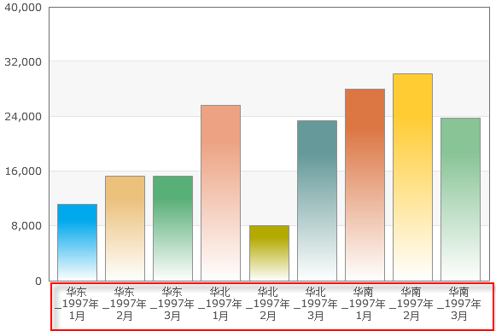Select the salmon 华北 1997年1月 bar

(x=221, y=193)
